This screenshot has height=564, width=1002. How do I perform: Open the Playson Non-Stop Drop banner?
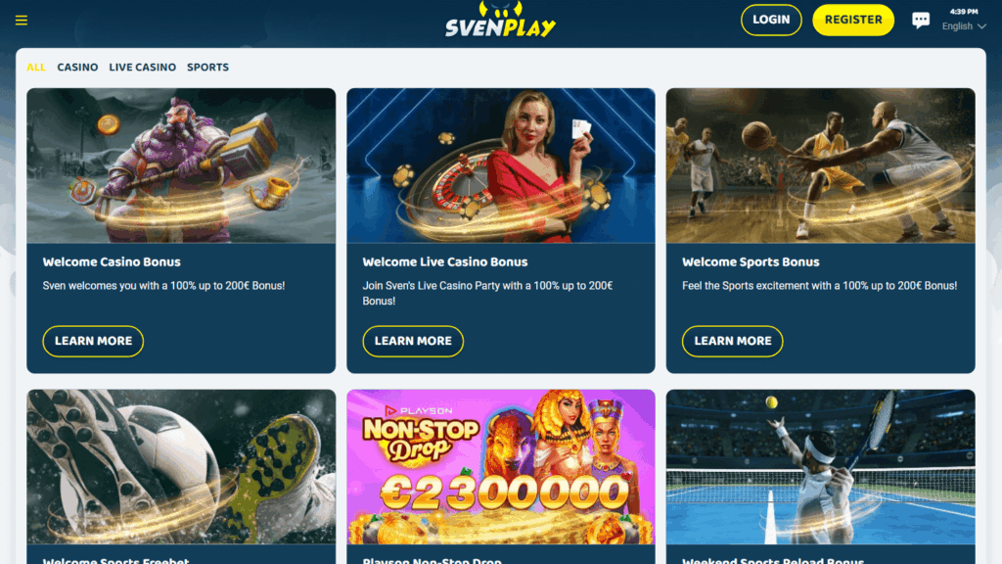point(500,467)
